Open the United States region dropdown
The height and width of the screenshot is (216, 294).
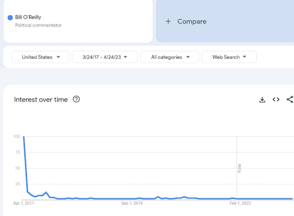click(40, 57)
